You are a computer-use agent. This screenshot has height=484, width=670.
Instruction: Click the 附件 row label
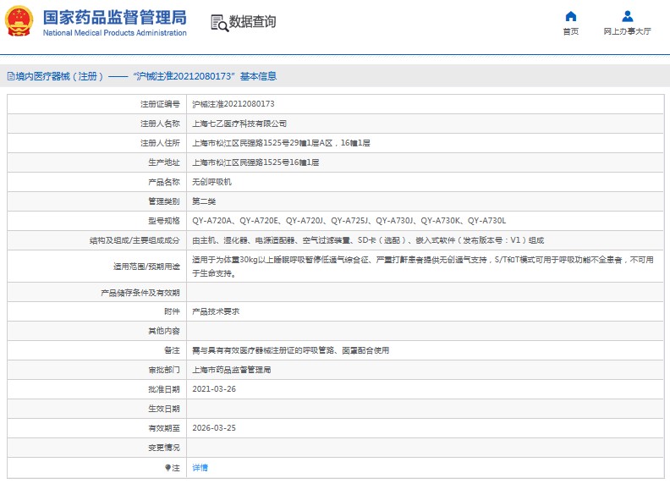click(x=173, y=311)
